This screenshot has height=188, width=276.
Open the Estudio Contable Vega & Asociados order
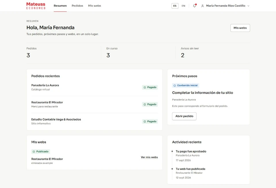95,121
